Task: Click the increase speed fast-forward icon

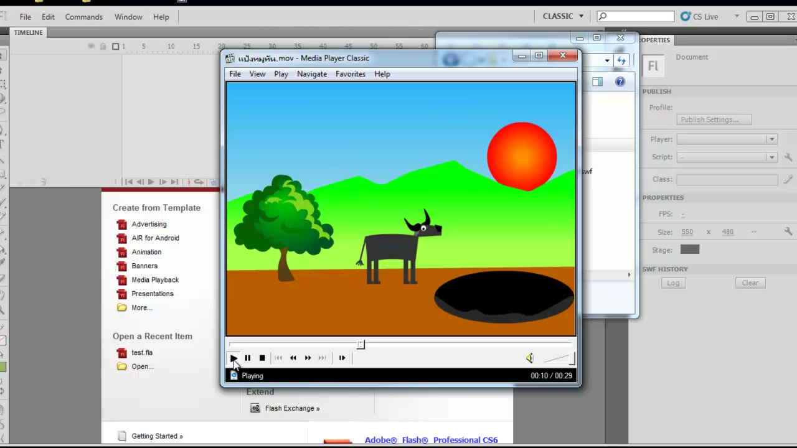Action: coord(308,358)
